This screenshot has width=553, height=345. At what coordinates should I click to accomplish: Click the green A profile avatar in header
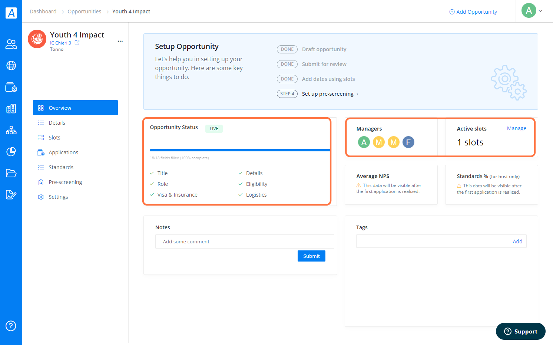(x=529, y=11)
